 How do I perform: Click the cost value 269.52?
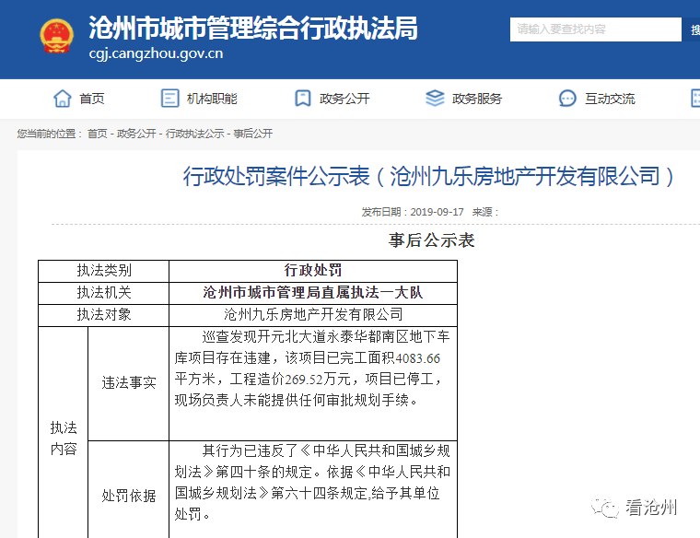(304, 380)
